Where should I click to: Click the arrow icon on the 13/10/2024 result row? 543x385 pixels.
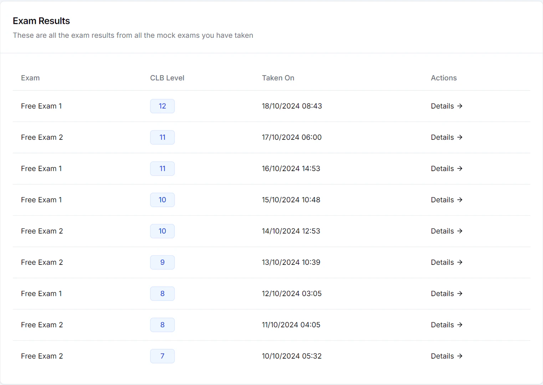pyautogui.click(x=460, y=262)
